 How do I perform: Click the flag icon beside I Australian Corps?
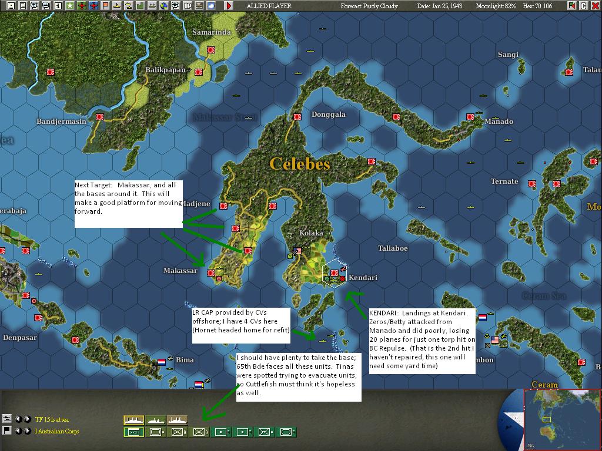click(6, 430)
